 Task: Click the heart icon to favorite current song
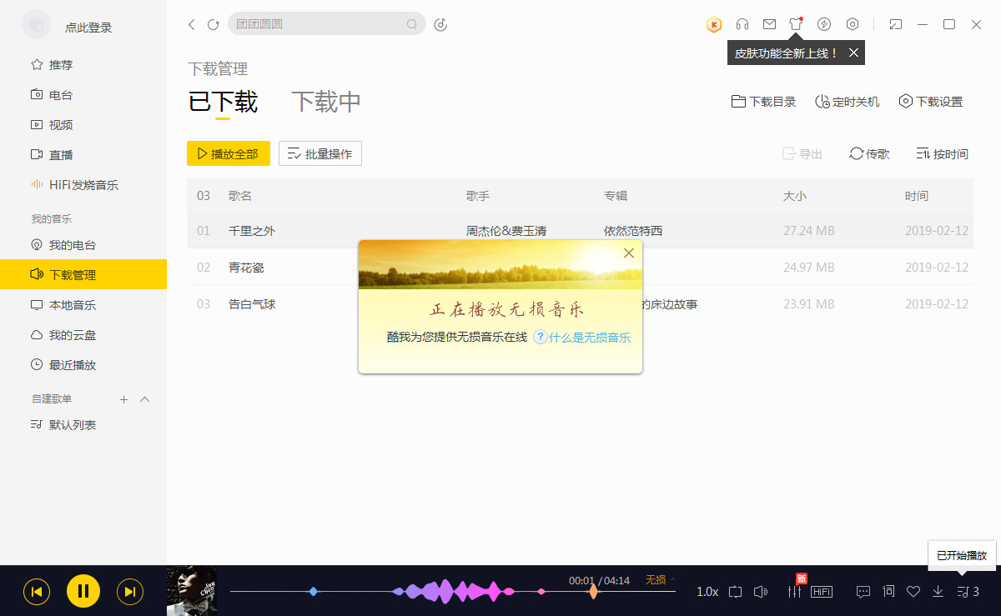pyautogui.click(x=913, y=591)
